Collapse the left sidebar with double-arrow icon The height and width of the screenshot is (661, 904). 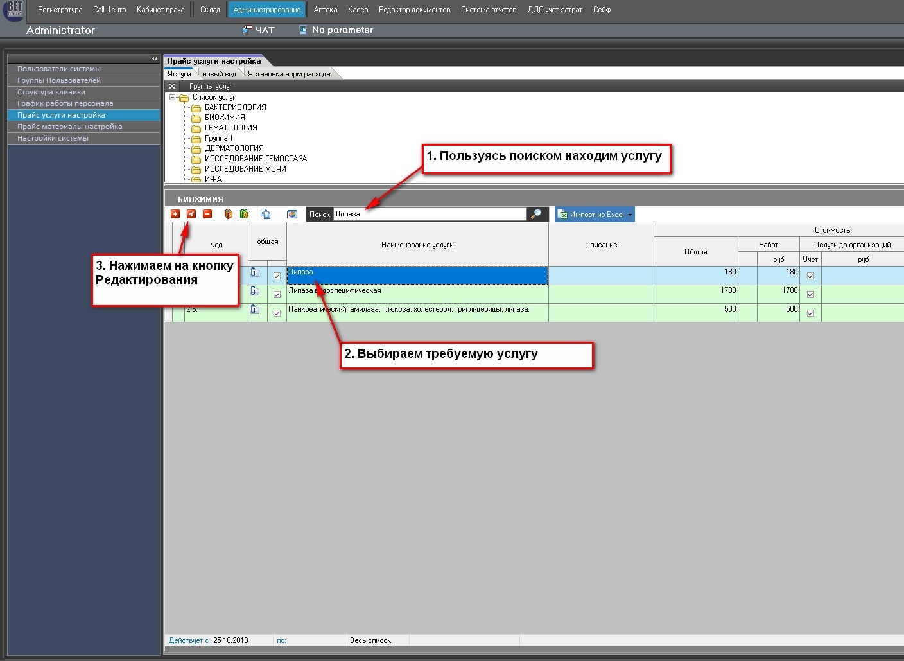click(x=154, y=58)
